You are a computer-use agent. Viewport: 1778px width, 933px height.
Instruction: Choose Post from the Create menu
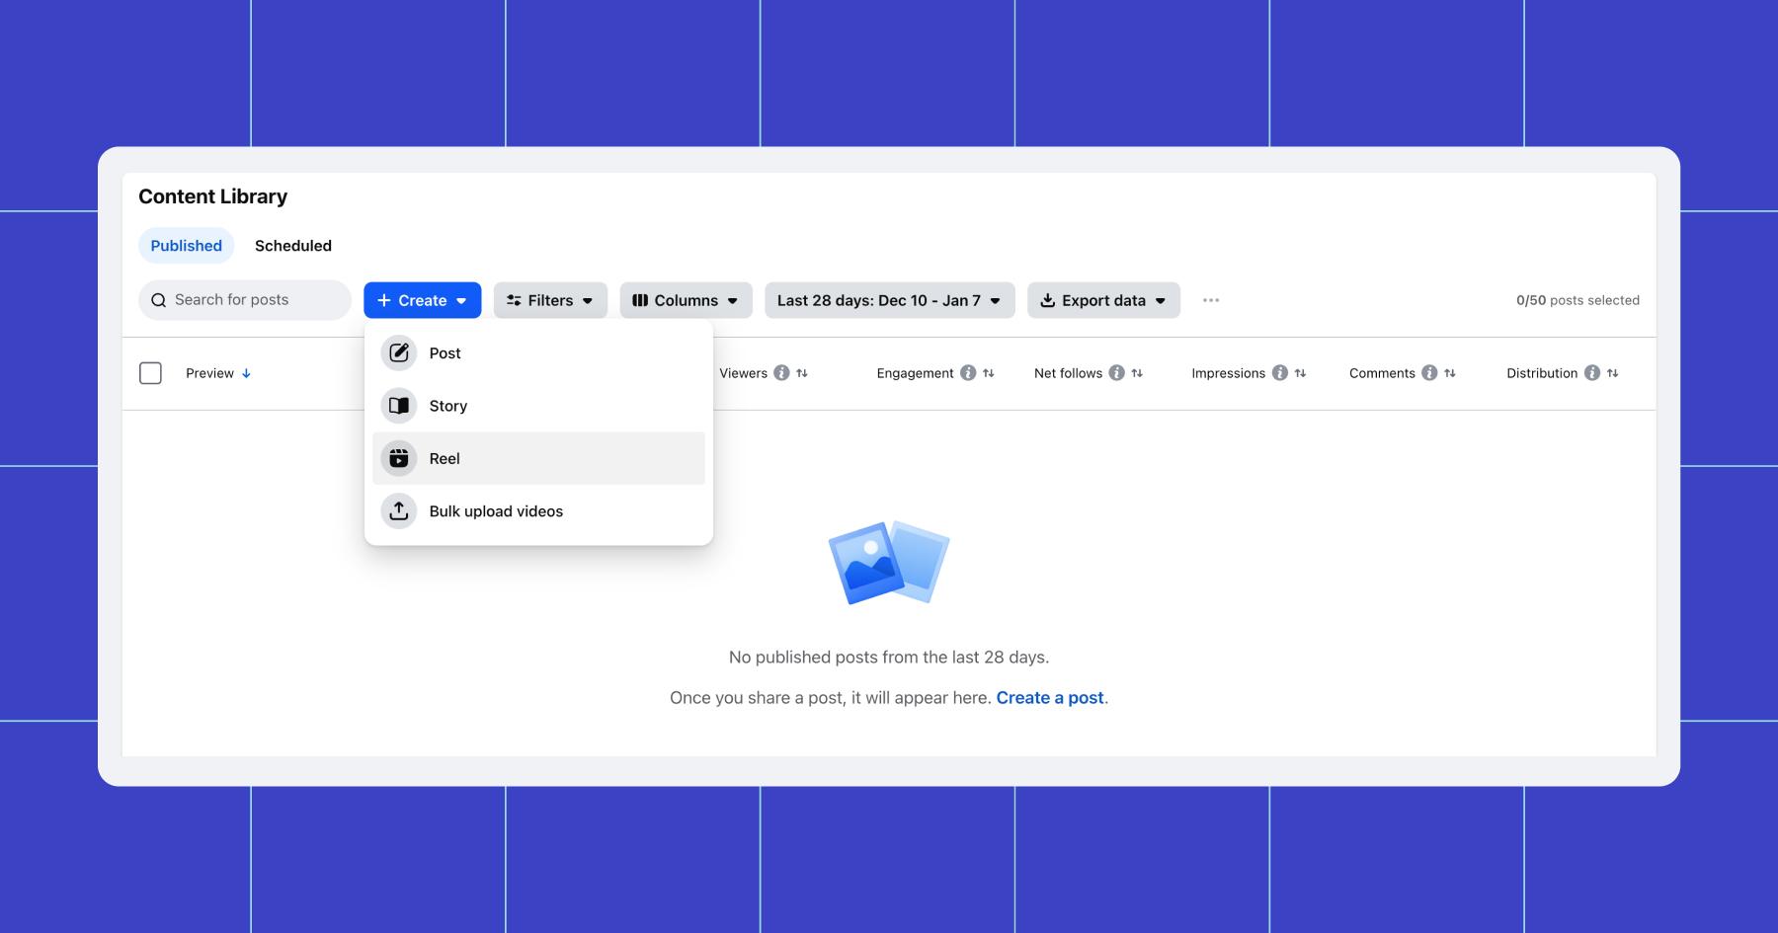click(538, 352)
